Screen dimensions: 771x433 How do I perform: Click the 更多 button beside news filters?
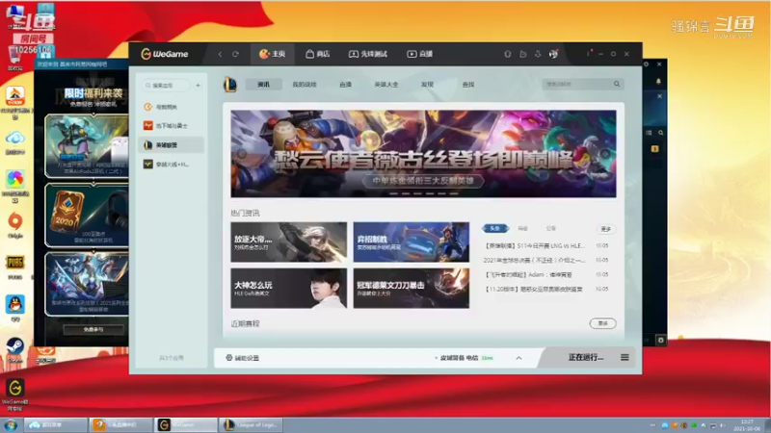click(606, 229)
